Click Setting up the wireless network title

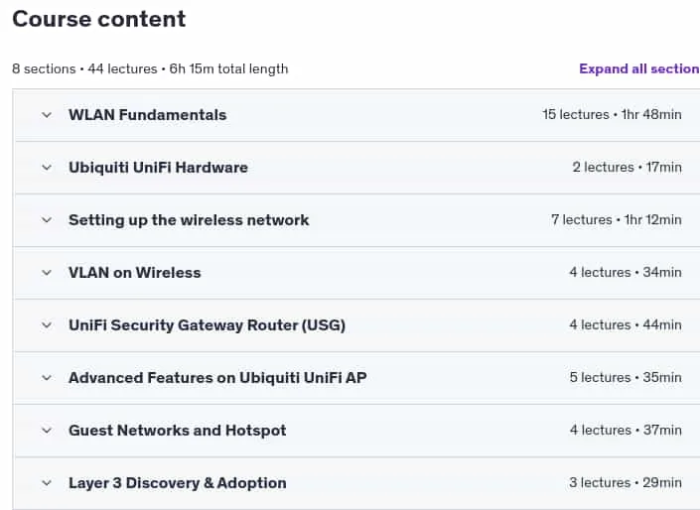click(189, 220)
